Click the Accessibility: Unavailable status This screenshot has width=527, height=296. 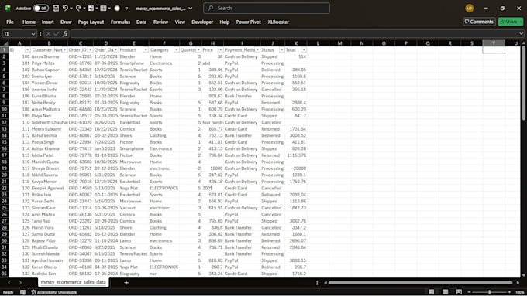pos(53,292)
